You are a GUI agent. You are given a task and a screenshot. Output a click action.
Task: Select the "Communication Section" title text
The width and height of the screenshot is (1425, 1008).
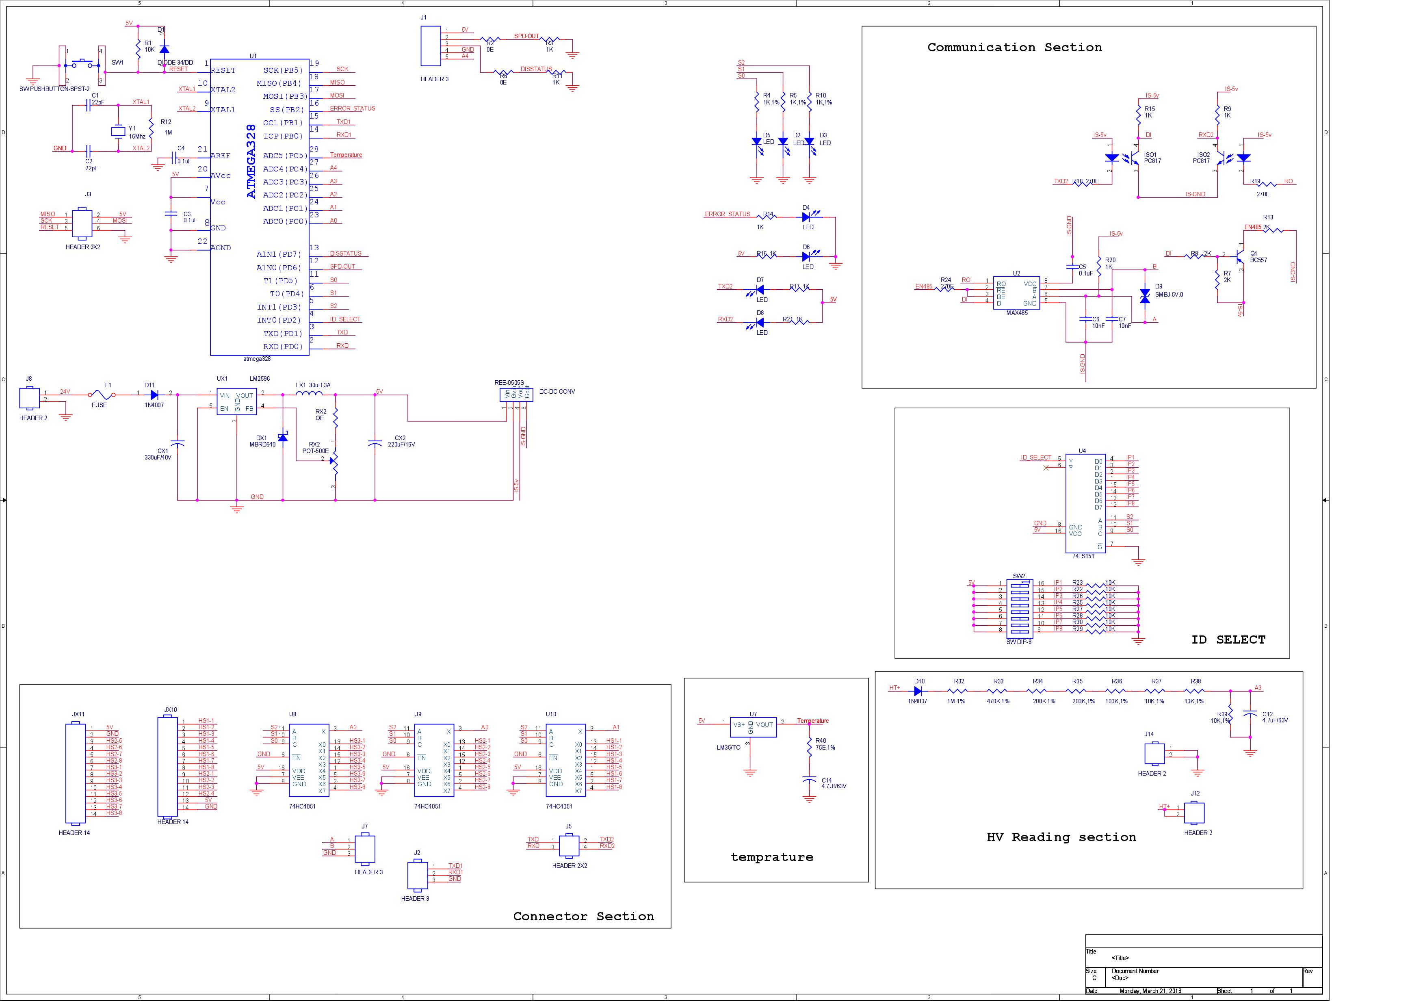click(x=1014, y=48)
